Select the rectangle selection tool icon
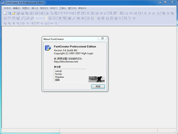The image size is (178, 134). click(x=5, y=18)
